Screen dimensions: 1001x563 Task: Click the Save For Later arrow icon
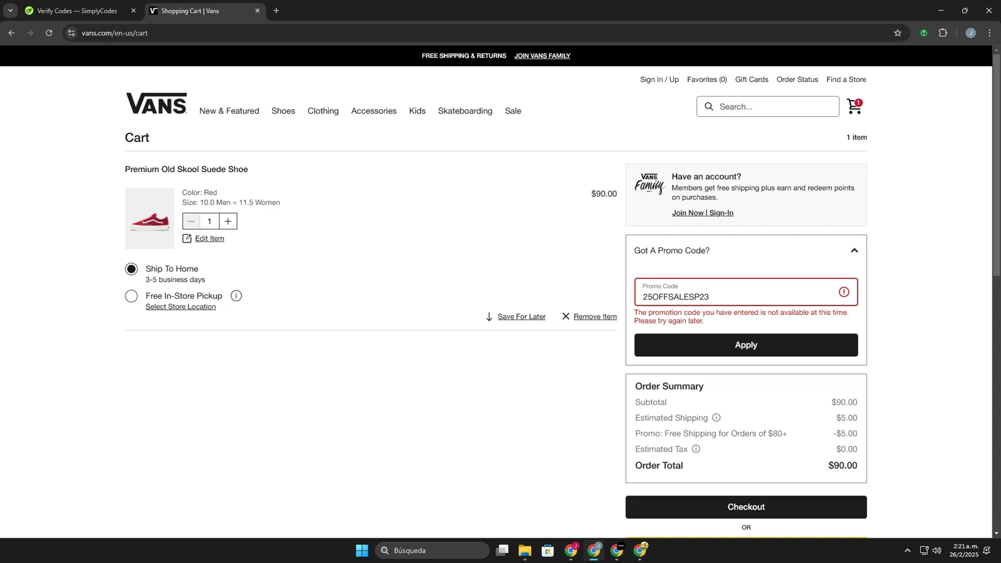tap(489, 317)
